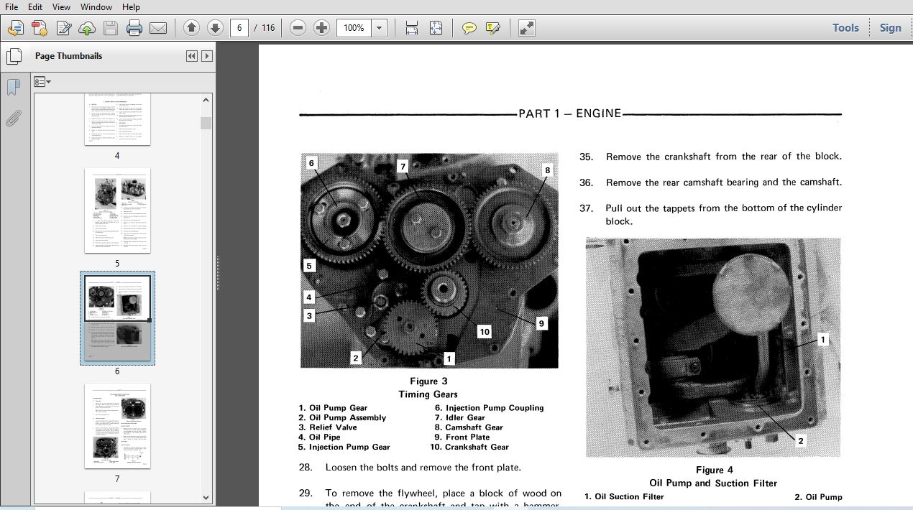Collapse the Page Thumbnails panel
913x510 pixels.
tap(192, 56)
